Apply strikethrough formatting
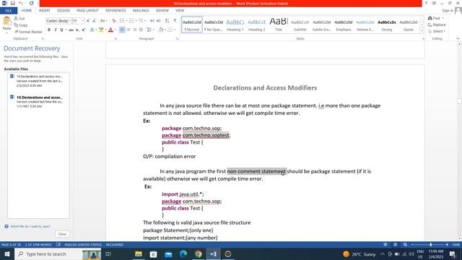 click(71, 30)
